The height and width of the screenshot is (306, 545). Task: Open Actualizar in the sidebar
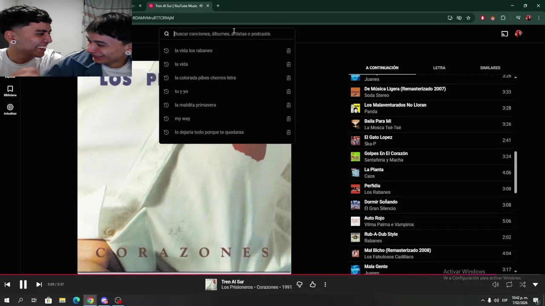point(10,109)
